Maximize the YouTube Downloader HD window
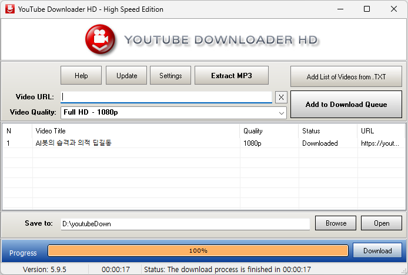 (x=367, y=9)
